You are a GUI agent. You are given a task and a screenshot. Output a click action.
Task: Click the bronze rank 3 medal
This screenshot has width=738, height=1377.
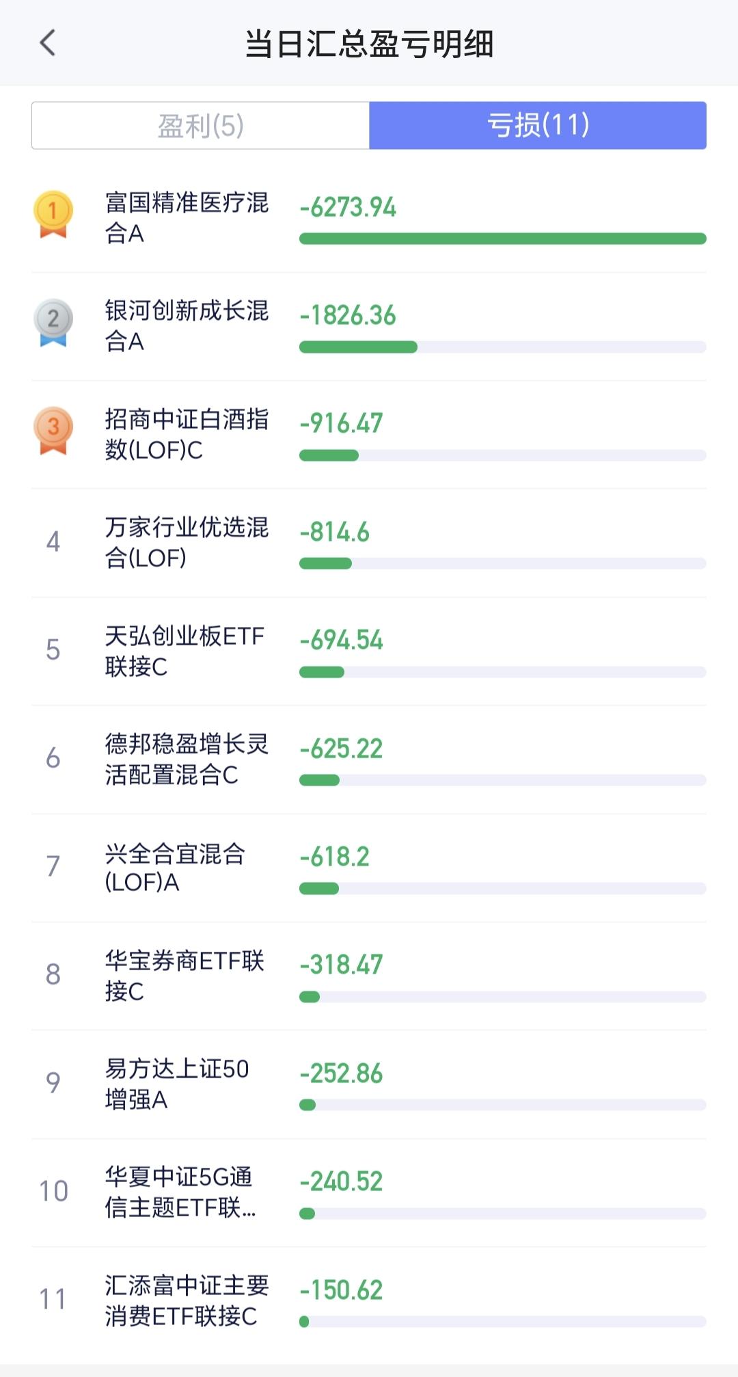pyautogui.click(x=53, y=431)
